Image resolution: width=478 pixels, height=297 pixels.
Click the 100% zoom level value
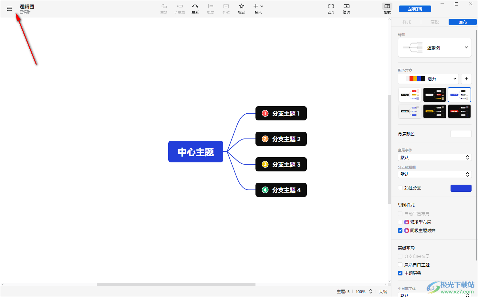pos(360,292)
